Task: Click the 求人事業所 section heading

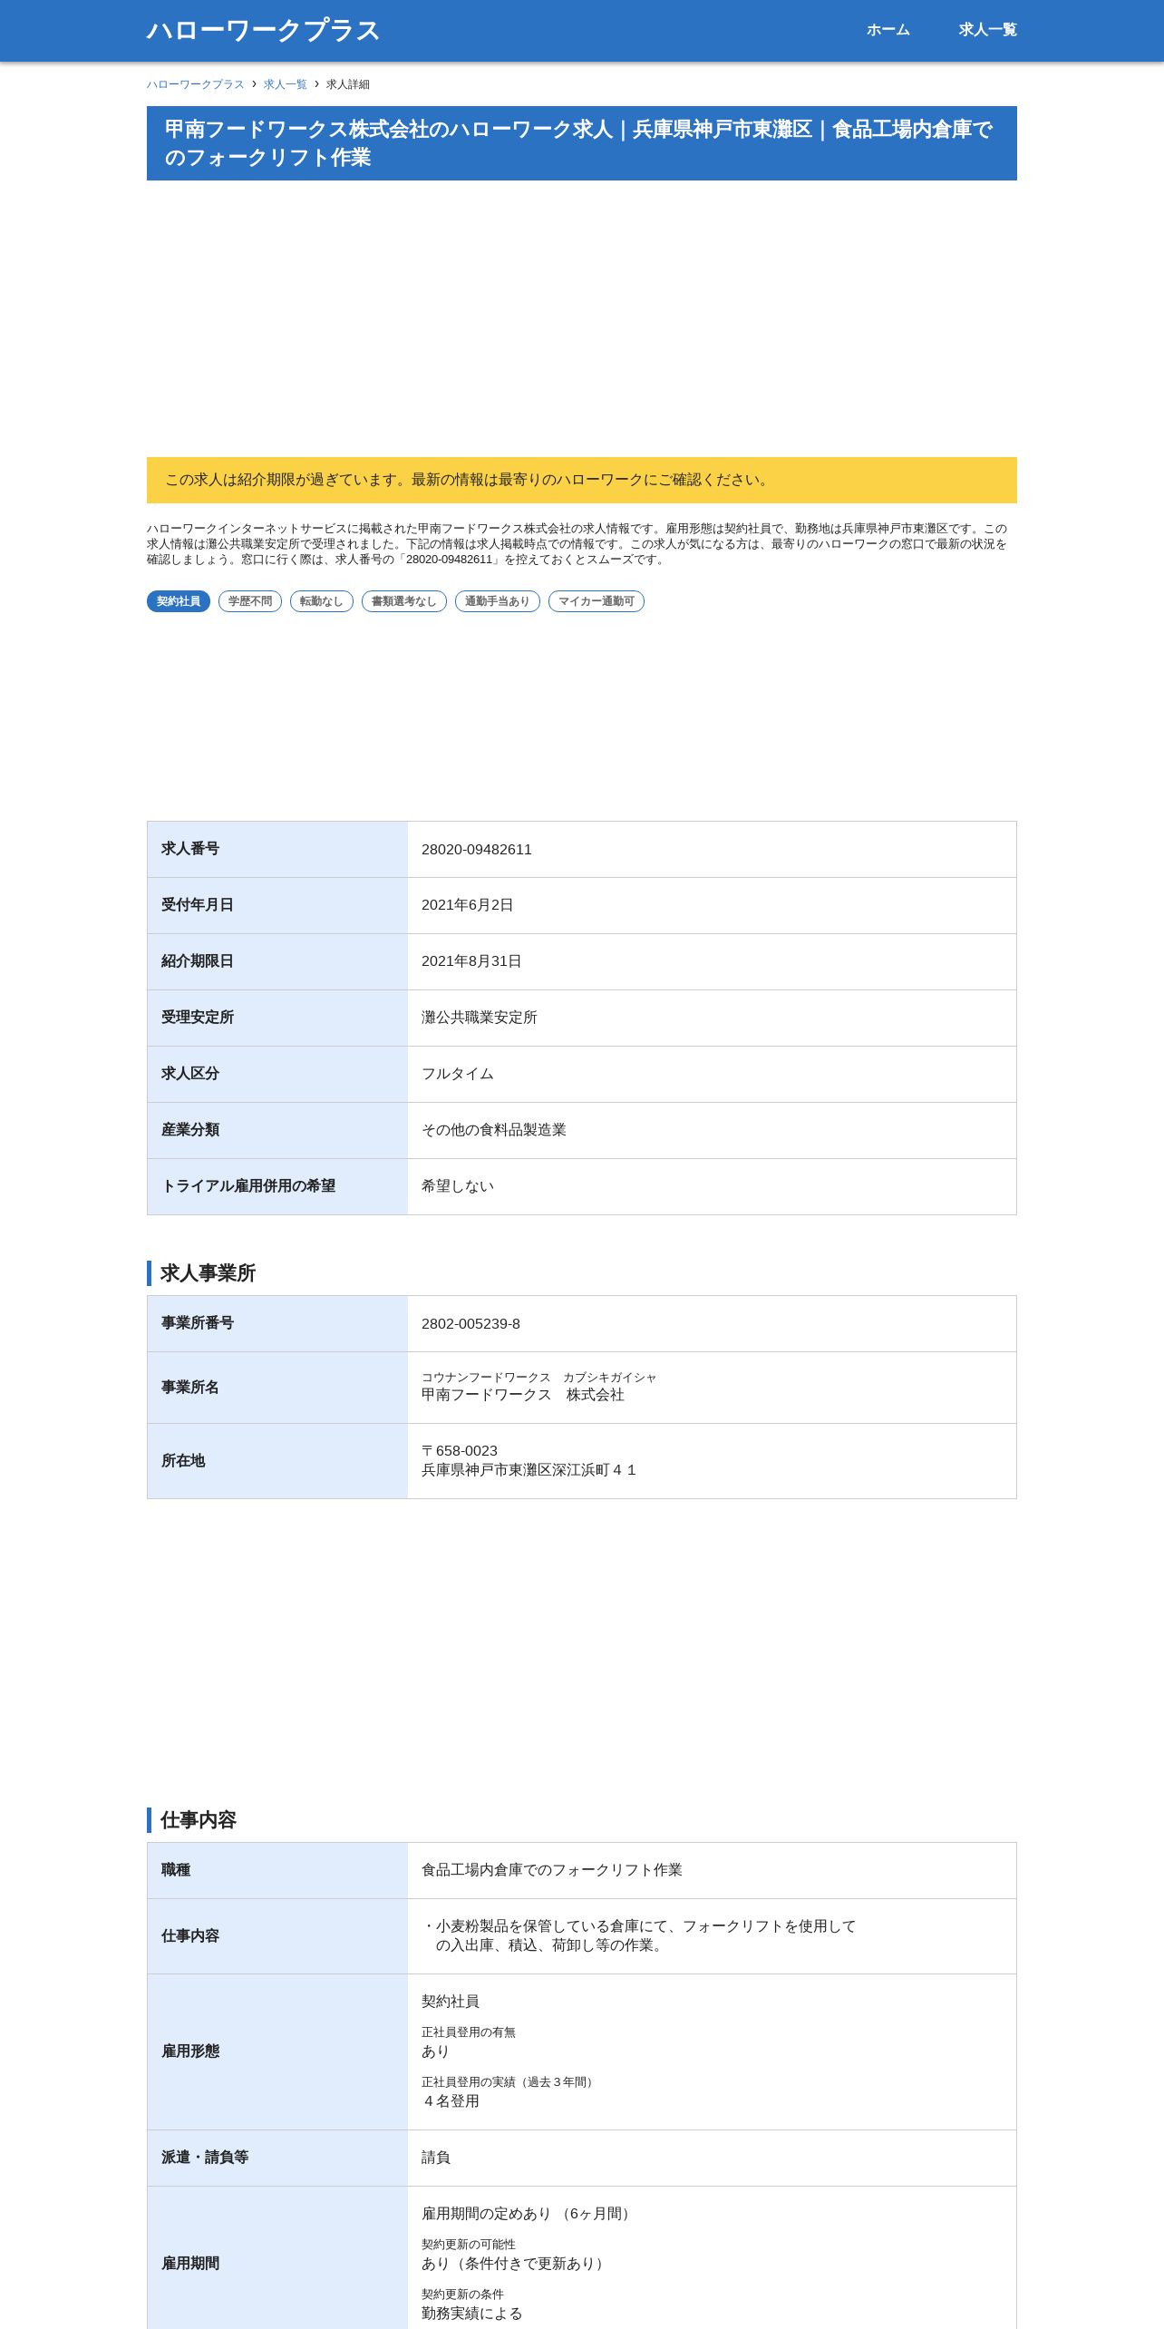Action: click(x=209, y=1273)
